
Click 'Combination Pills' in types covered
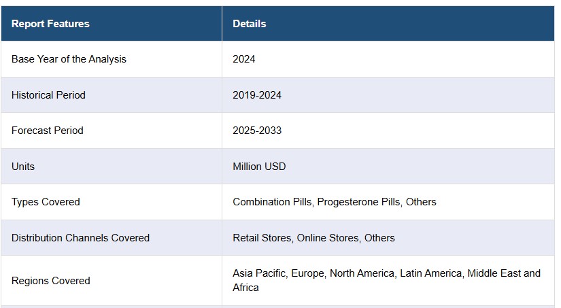271,202
